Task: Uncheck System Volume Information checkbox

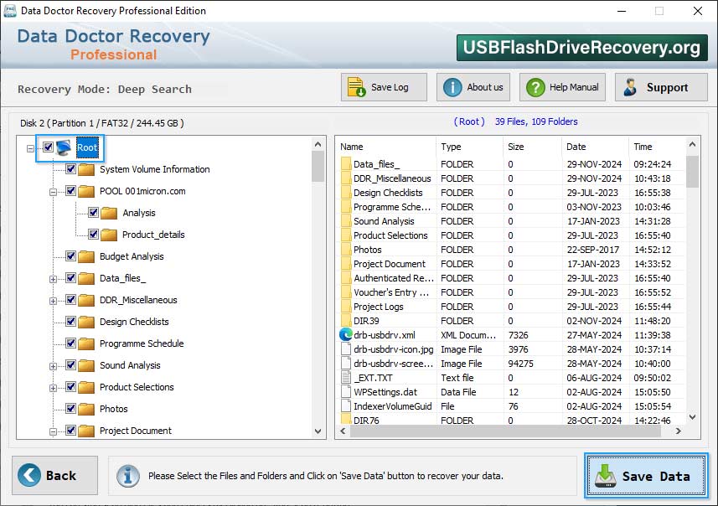Action: [x=70, y=169]
